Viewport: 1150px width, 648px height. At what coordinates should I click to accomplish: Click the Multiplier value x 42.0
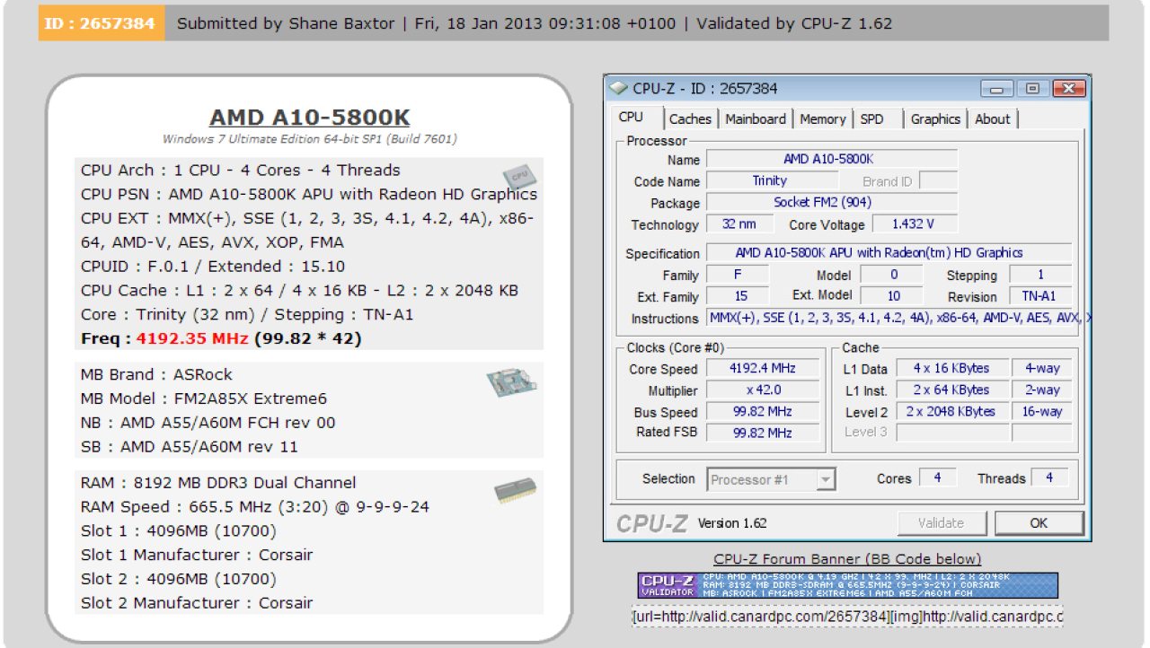click(x=763, y=390)
